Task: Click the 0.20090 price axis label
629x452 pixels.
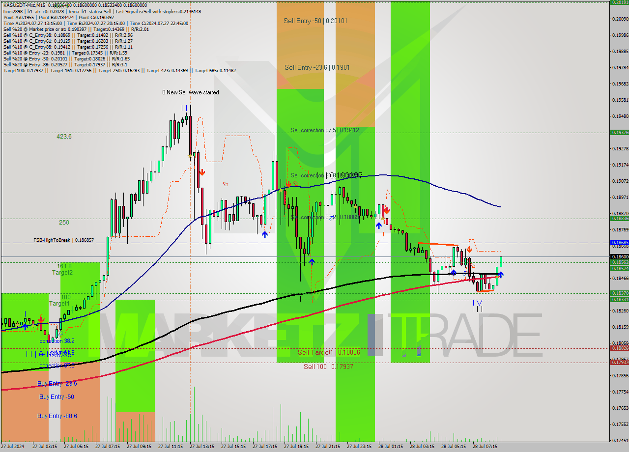Action: pyautogui.click(x=620, y=19)
